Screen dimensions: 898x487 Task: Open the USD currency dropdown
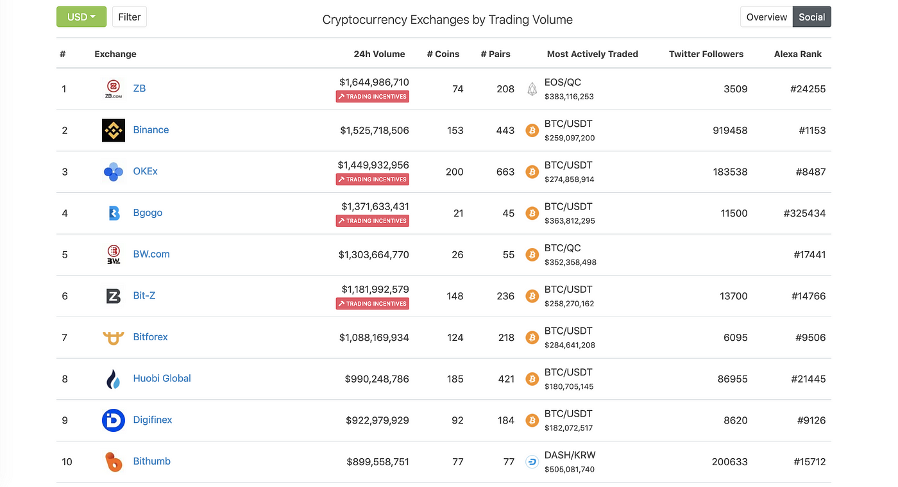pyautogui.click(x=81, y=17)
